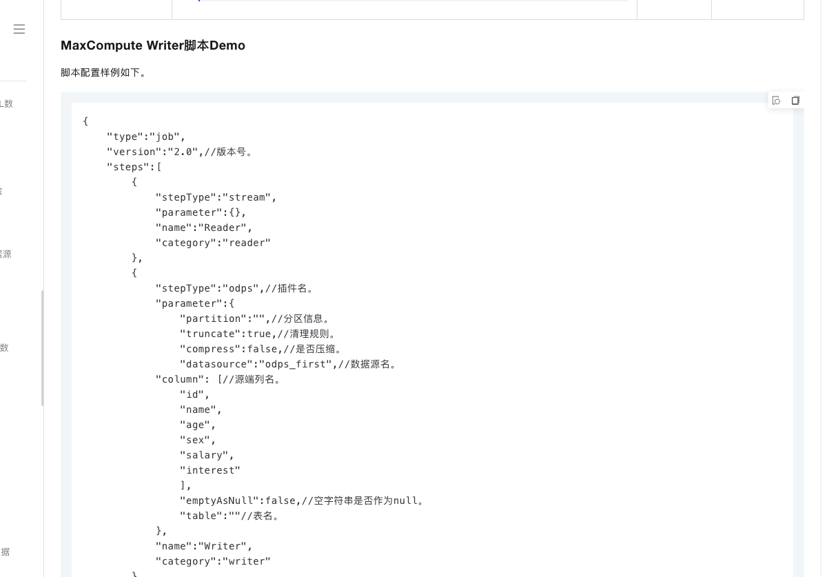Click the "table":"" line

pyautogui.click(x=232, y=516)
